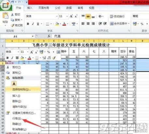Toggle Italic in the ribbon font group

(33, 24)
